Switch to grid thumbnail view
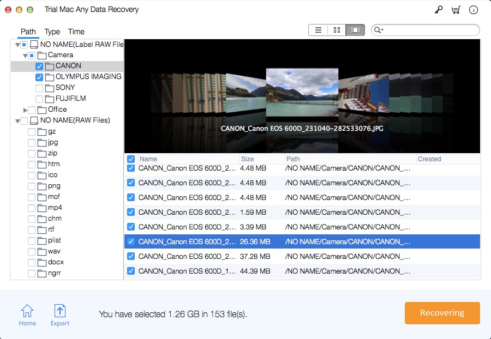Viewport: 491px width, 339px height. click(x=337, y=30)
